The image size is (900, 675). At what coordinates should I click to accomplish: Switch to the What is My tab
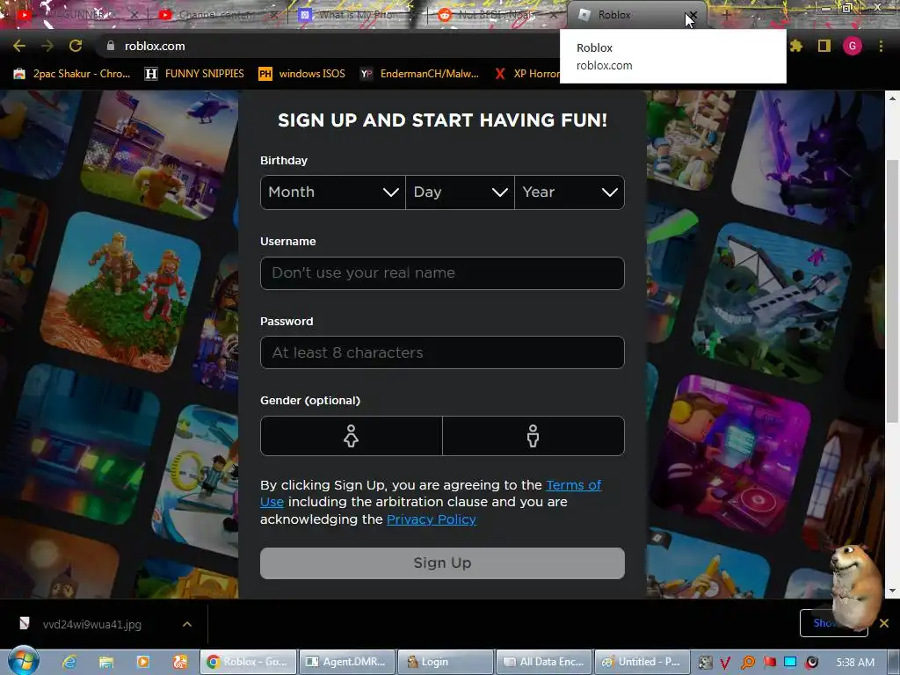pos(356,15)
